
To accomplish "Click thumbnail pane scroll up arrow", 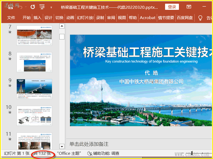I will [x=62, y=26].
